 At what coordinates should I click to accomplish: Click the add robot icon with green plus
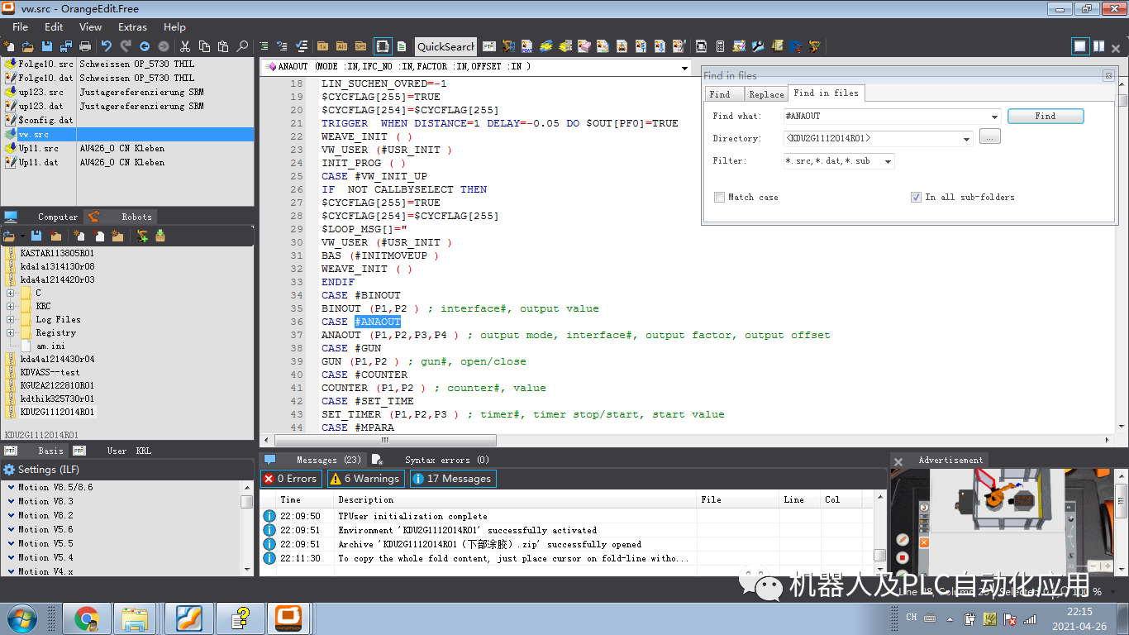142,236
